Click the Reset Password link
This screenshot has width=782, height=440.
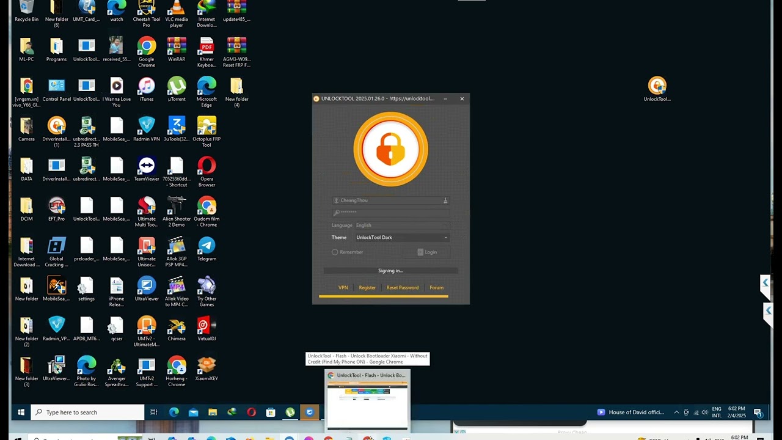point(403,287)
